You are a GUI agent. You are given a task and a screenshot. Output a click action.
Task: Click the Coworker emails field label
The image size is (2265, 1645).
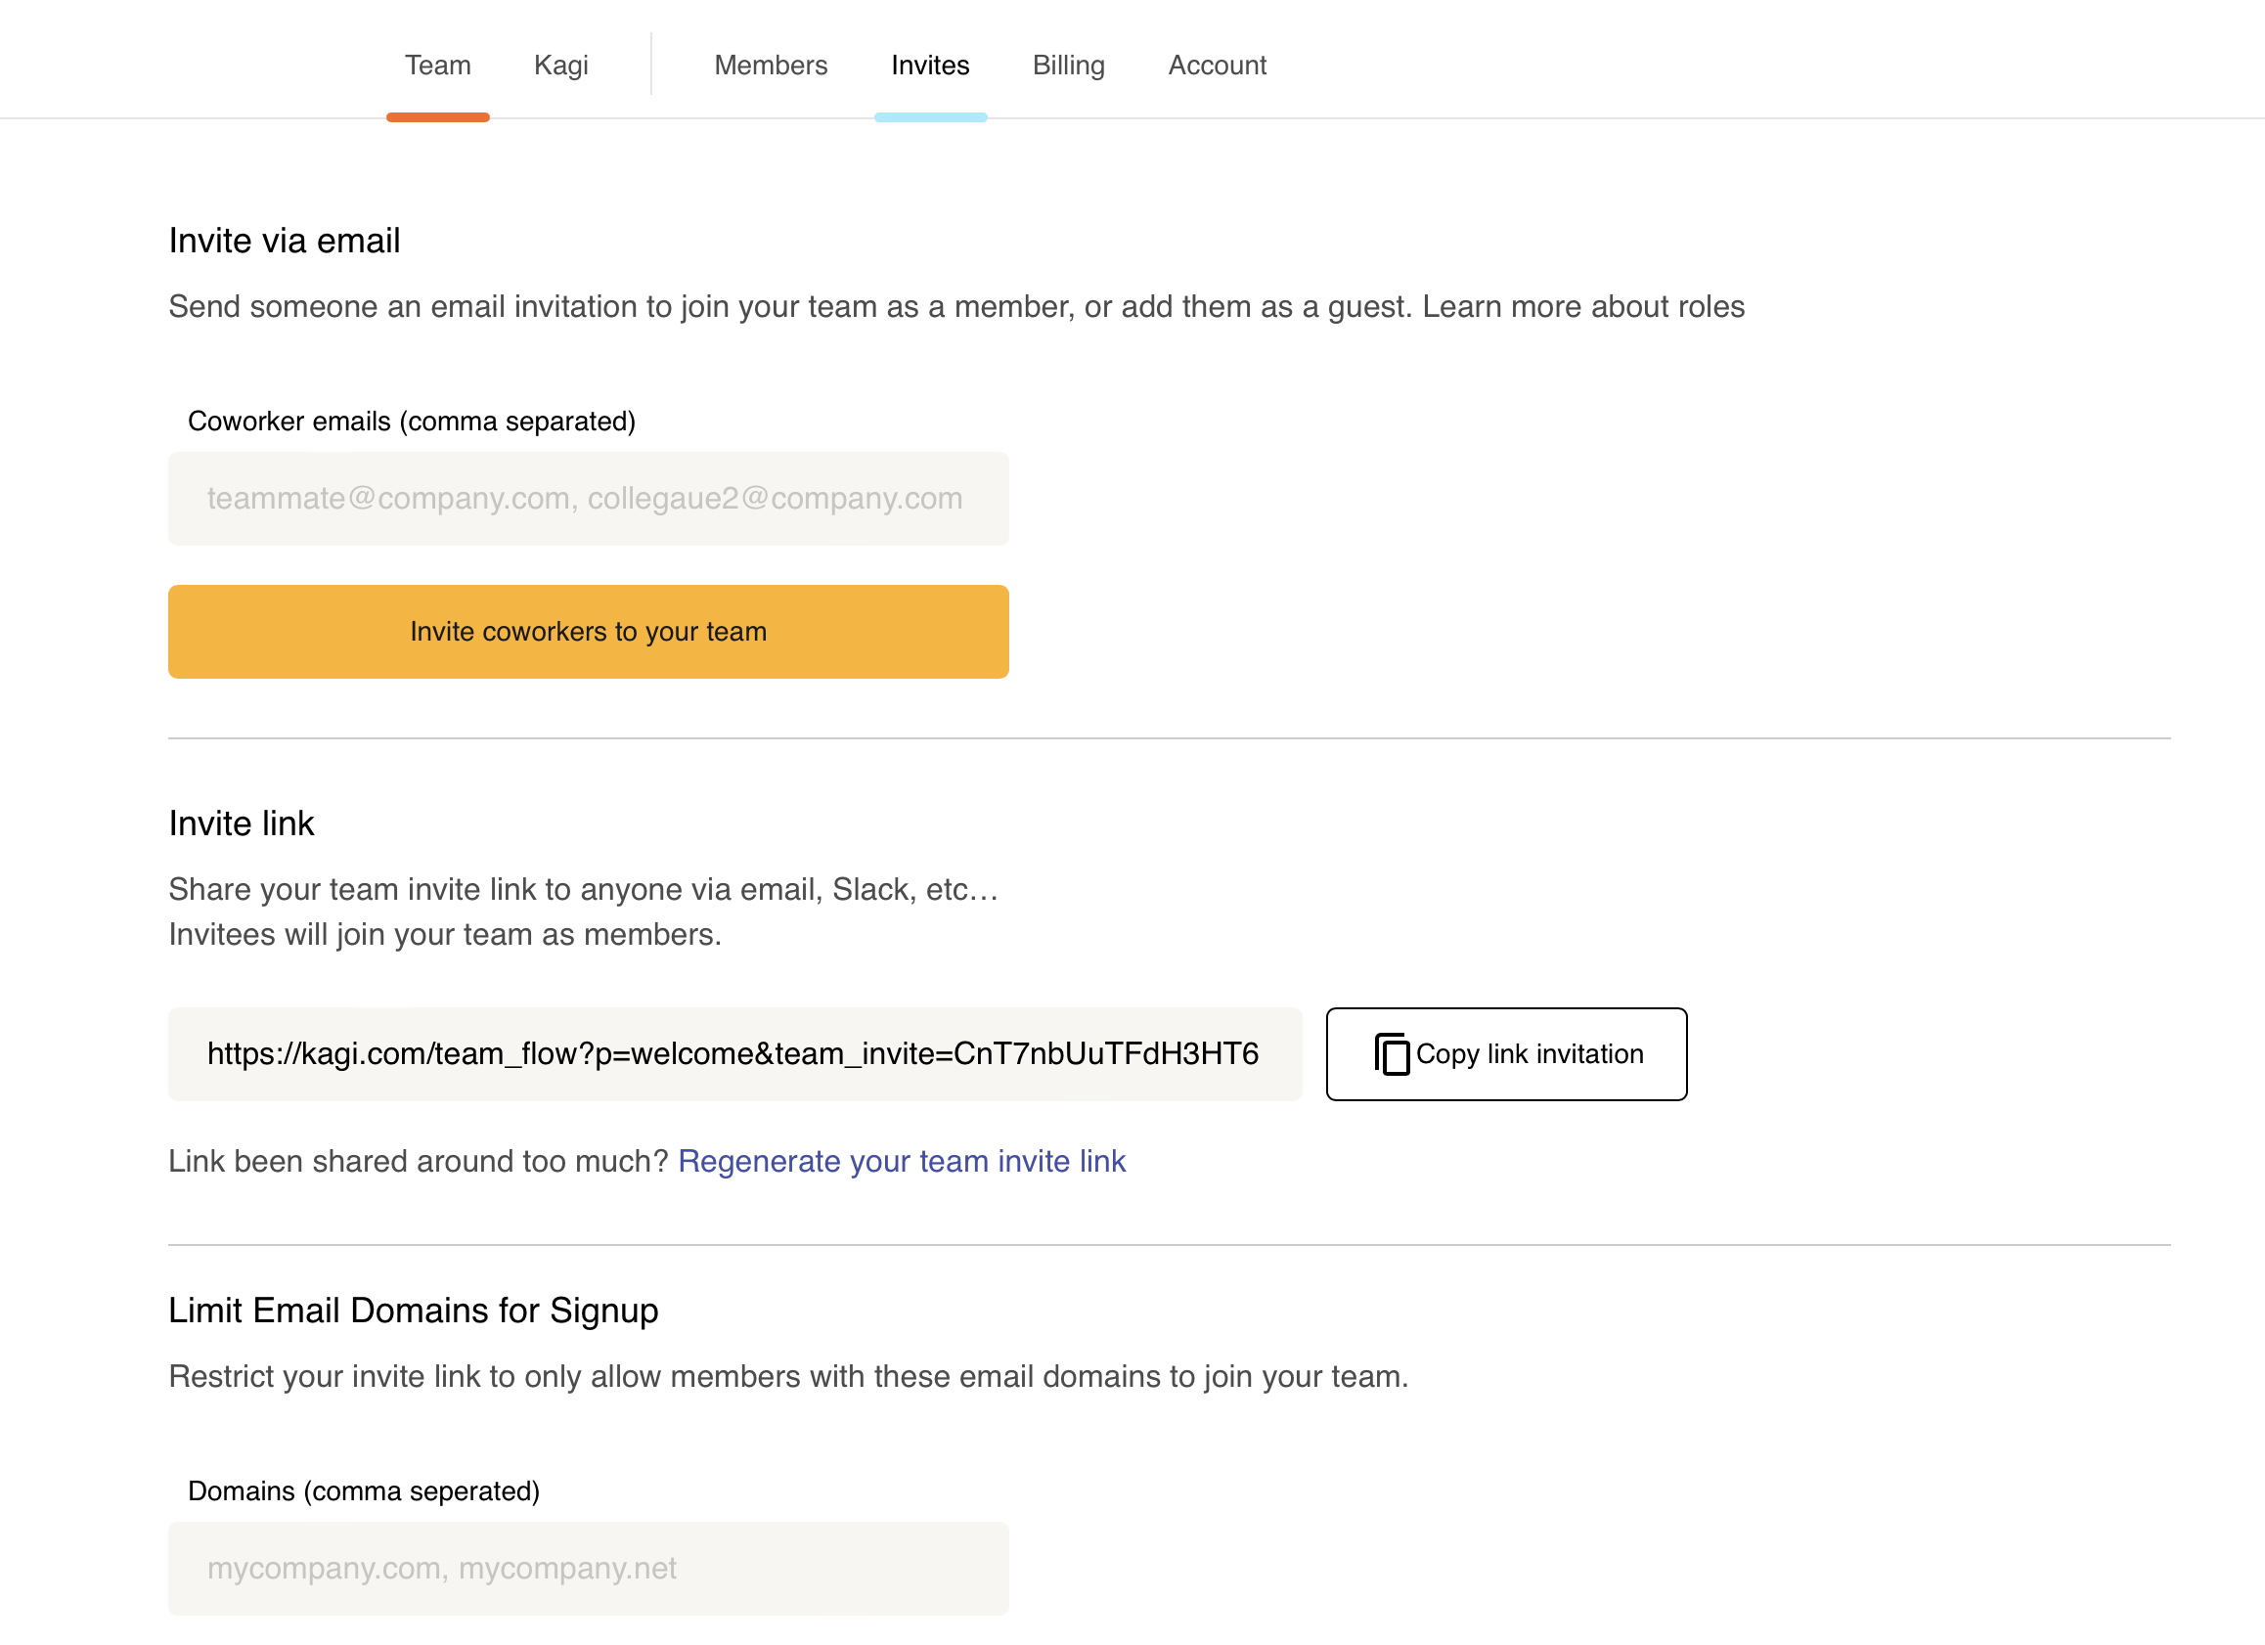412,422
